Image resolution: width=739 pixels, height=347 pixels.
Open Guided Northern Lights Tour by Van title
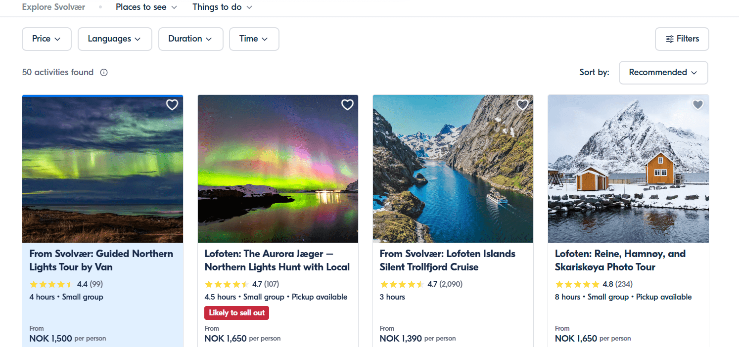click(101, 260)
